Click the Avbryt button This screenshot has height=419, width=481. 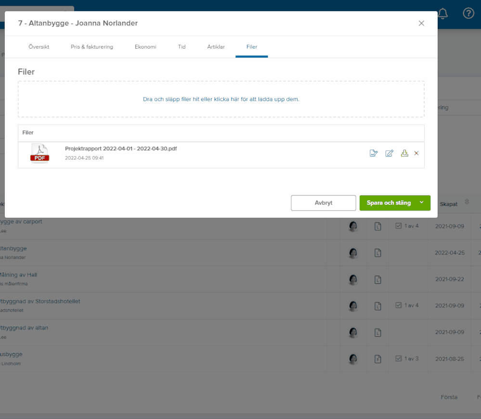324,203
